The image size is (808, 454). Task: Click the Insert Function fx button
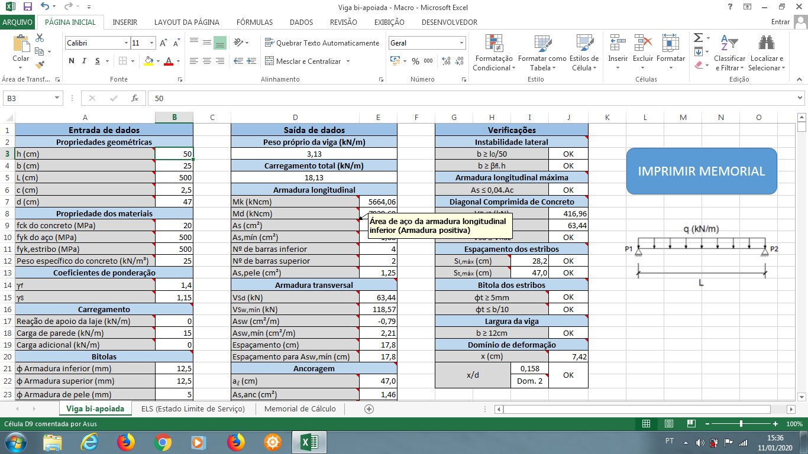point(135,98)
